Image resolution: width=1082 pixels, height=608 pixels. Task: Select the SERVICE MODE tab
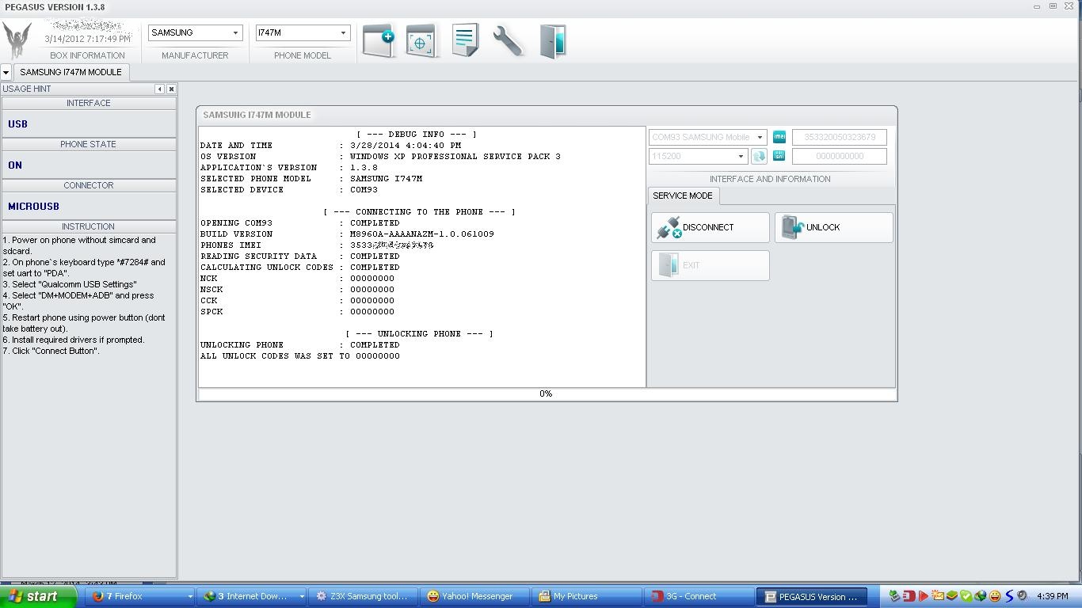(x=683, y=196)
